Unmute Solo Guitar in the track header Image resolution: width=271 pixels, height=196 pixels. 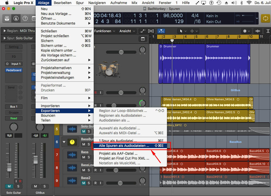[x=84, y=131]
